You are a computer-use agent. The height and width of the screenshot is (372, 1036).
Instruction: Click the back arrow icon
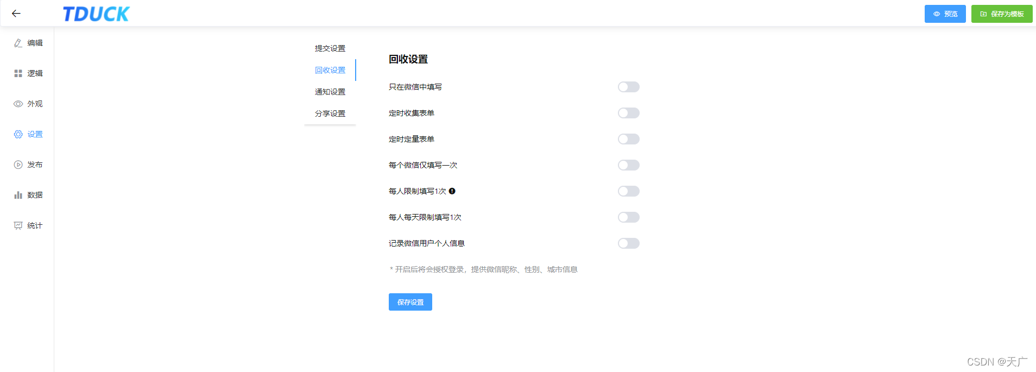coord(16,14)
